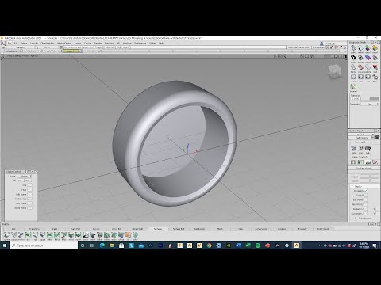Collapse the Display section in Control Panel
Image resolution: width=381 pixels, height=285 pixels.
(x=352, y=186)
